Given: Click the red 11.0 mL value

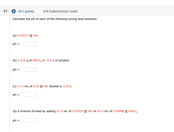Looking at the screenshot, I should [x=21, y=86].
